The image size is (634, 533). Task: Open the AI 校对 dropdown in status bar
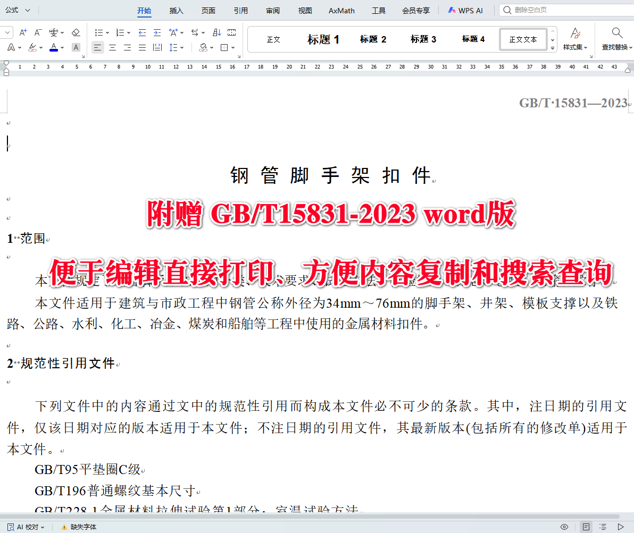click(x=26, y=527)
